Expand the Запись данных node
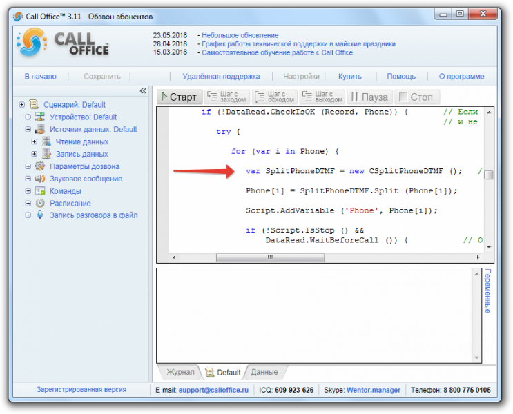 coord(35,154)
